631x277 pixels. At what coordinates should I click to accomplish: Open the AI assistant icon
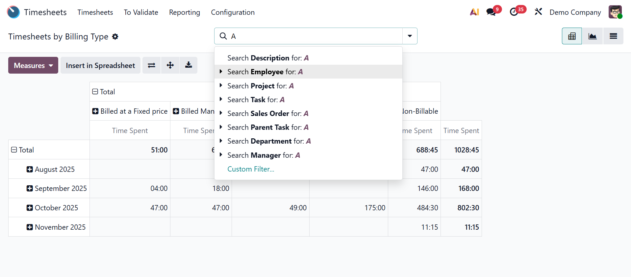474,12
